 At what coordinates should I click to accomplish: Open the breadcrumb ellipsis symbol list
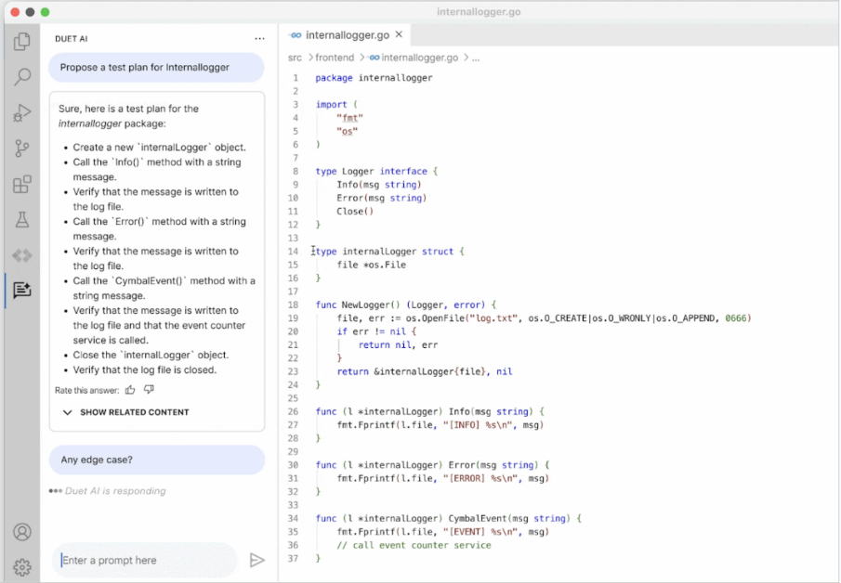(x=476, y=58)
